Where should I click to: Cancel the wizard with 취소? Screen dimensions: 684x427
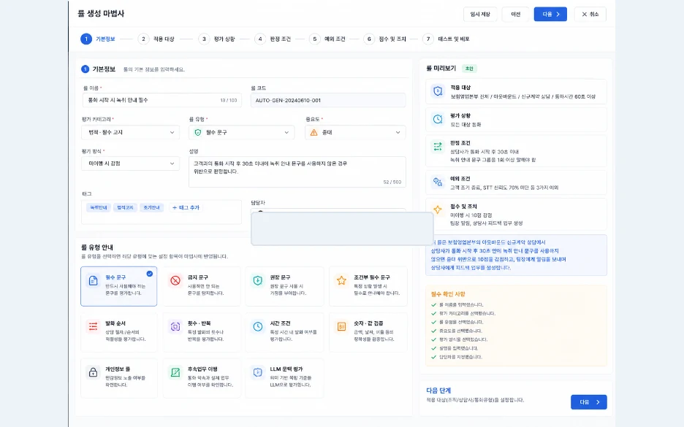point(590,14)
